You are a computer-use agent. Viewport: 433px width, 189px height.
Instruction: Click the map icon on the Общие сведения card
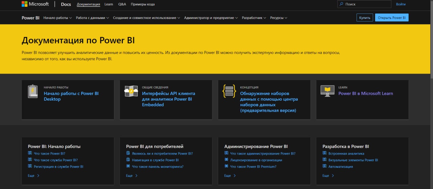[x=131, y=91]
